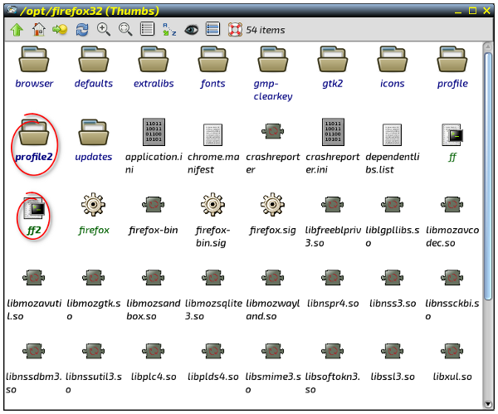Open the extralibs folder
The width and height of the screenshot is (498, 414).
(x=154, y=59)
